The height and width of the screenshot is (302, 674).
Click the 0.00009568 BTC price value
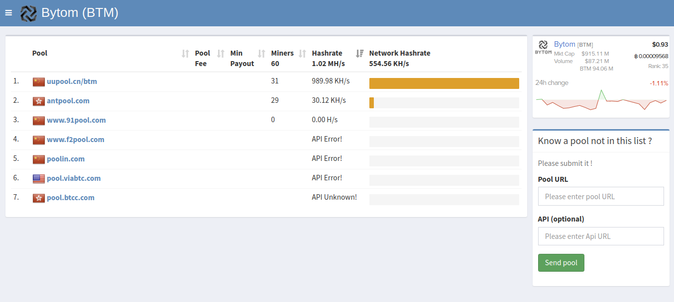point(651,56)
